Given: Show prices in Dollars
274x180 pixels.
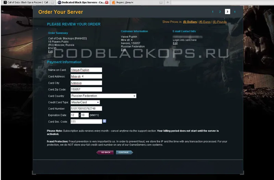Looking at the screenshot, I should pos(190,22).
